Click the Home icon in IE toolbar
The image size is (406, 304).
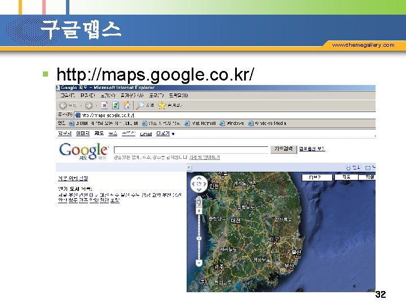127,105
